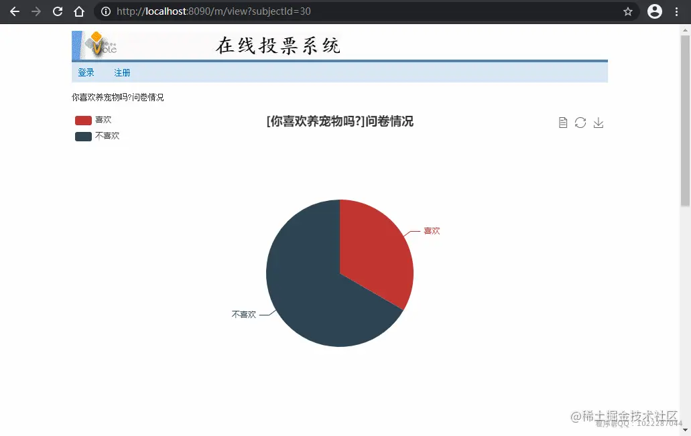This screenshot has width=691, height=436.
Task: Reload the current page
Action: click(58, 11)
